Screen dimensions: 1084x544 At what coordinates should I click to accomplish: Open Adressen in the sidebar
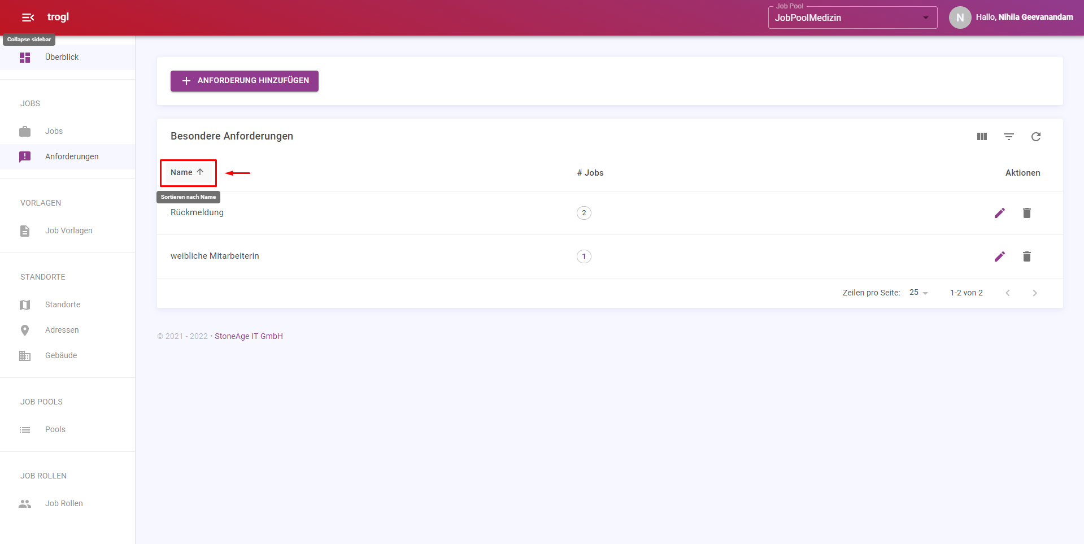point(67,330)
